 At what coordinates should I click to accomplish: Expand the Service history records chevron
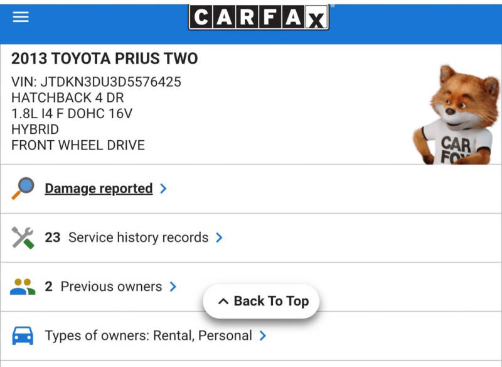point(219,238)
